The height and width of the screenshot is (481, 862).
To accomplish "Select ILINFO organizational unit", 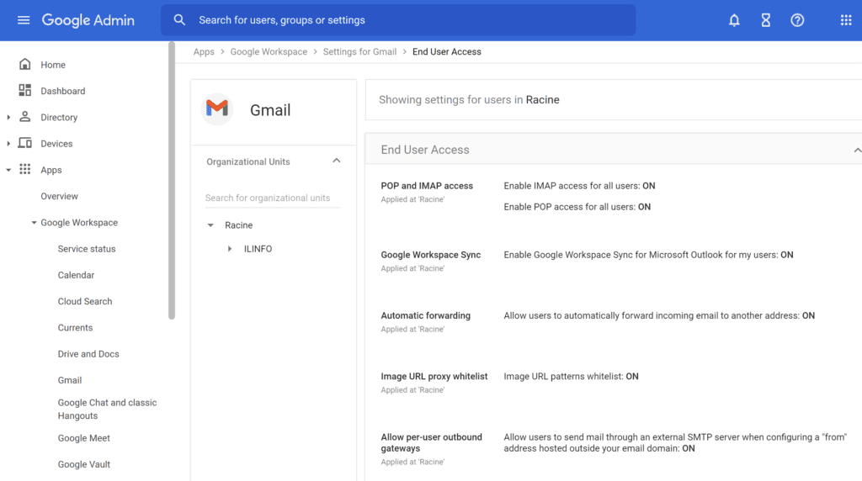I will [258, 249].
